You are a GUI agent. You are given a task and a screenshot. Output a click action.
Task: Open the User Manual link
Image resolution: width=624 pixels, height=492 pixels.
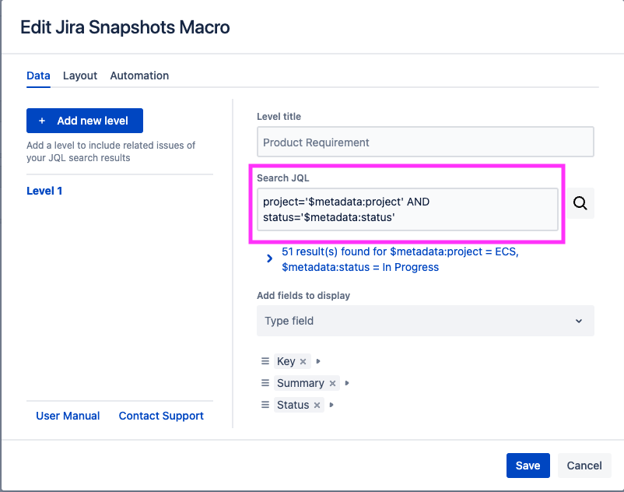pyautogui.click(x=68, y=416)
